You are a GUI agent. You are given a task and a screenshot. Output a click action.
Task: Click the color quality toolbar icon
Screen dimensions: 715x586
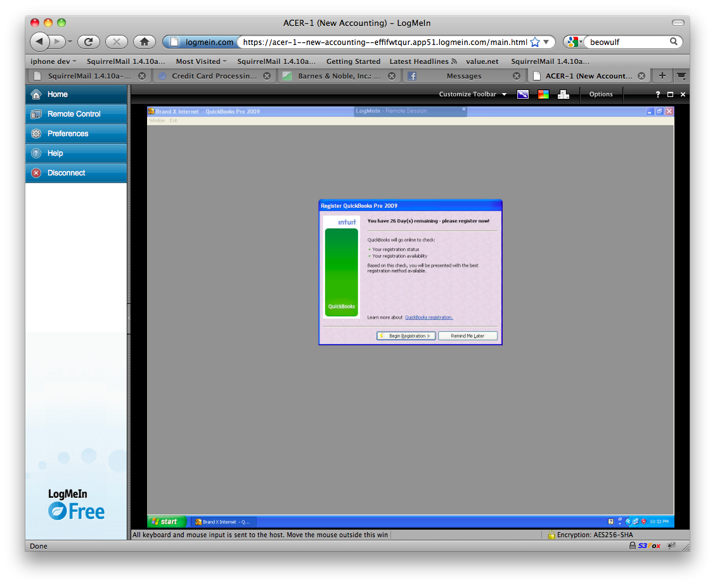click(543, 94)
